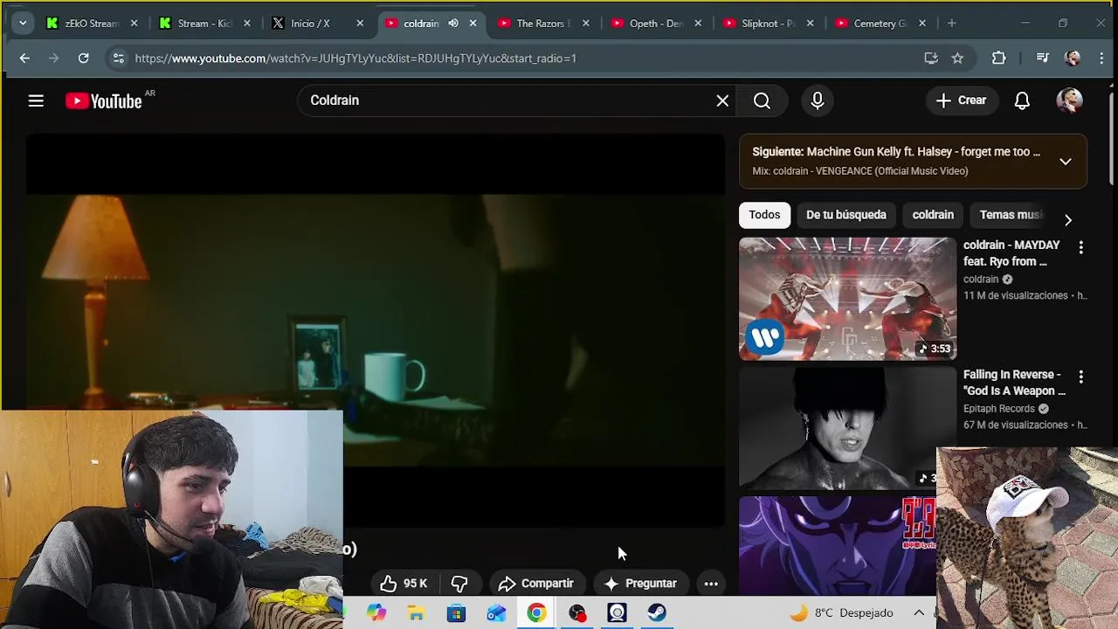Share the video via Compartir

pyautogui.click(x=535, y=584)
